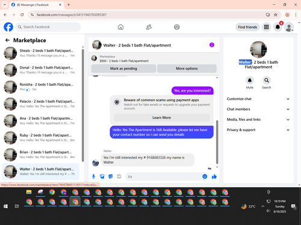
Task: Click Learn More about scams
Action: coord(161,118)
